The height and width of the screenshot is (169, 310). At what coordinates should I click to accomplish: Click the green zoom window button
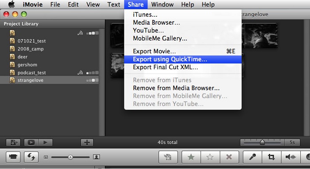tap(24, 14)
